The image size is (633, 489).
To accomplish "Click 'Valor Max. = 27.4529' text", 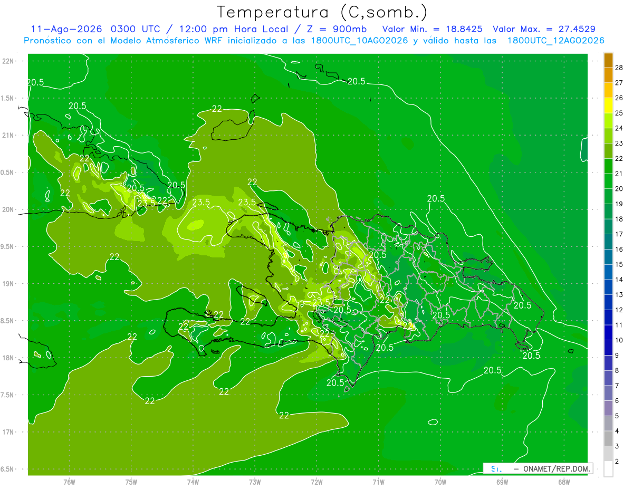I will click(x=544, y=29).
